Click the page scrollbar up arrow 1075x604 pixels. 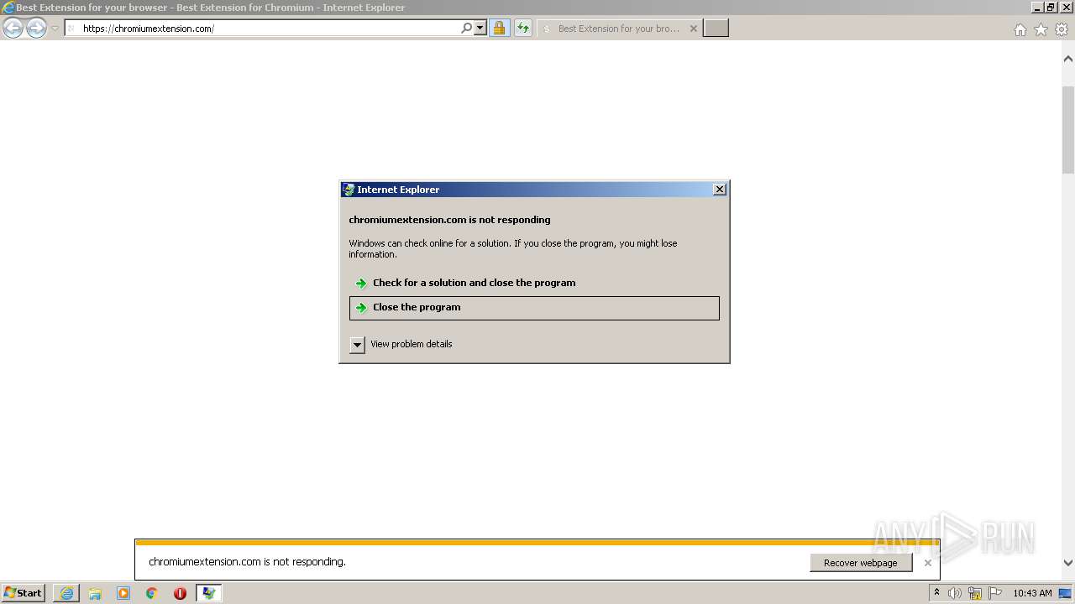click(x=1068, y=59)
